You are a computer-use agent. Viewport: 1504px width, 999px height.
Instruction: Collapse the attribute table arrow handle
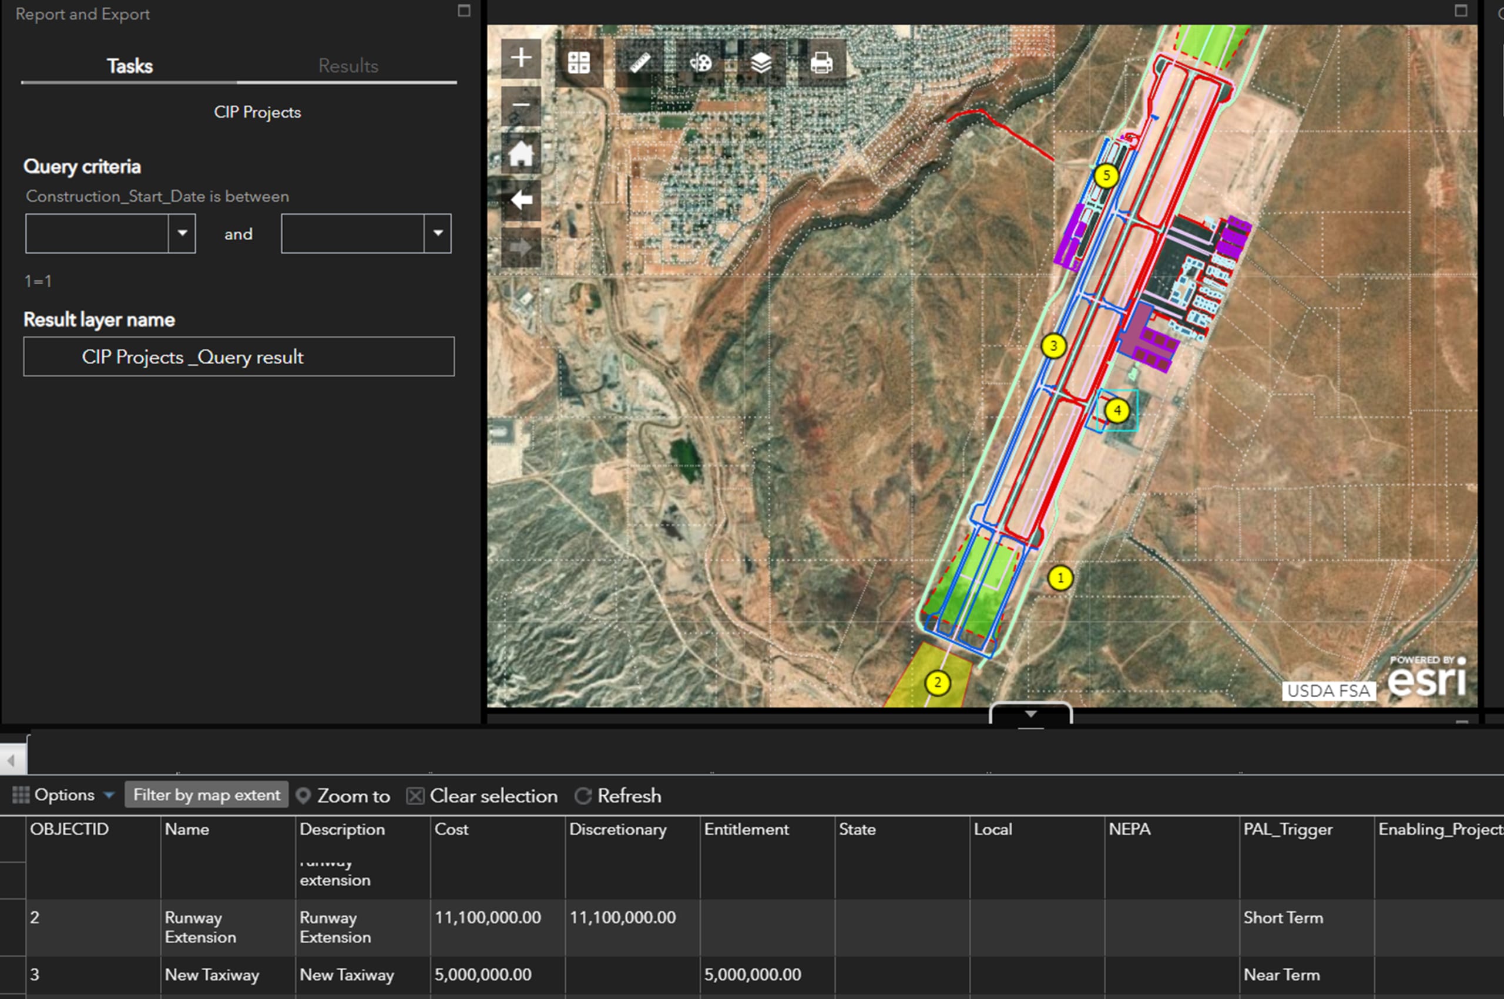point(1030,714)
